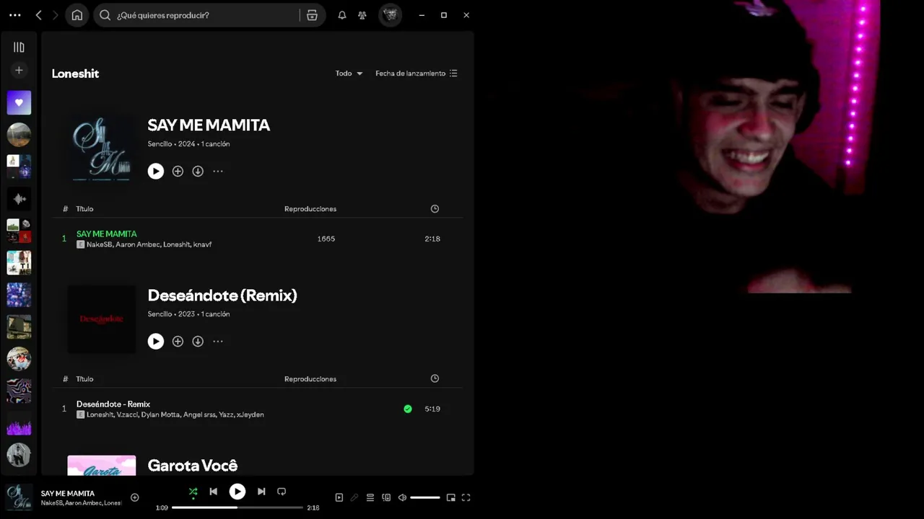
Task: Open the Friend Activity icon
Action: [x=362, y=15]
